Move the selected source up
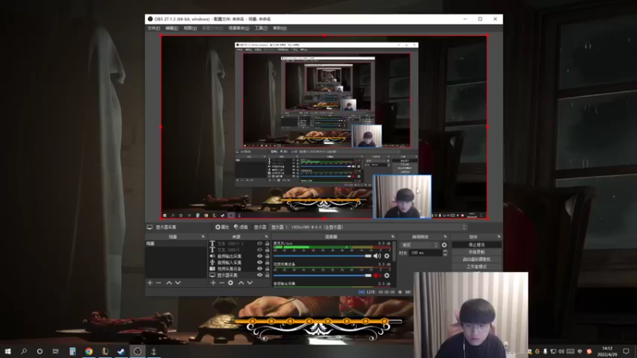 click(x=241, y=283)
